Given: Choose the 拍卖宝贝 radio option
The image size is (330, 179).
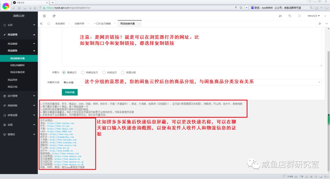Looking at the screenshot, I should coord(104,73).
